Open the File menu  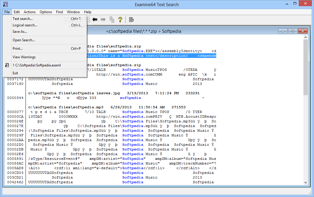tap(7, 12)
